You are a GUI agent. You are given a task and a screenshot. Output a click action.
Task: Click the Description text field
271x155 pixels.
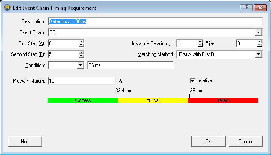(x=155, y=21)
